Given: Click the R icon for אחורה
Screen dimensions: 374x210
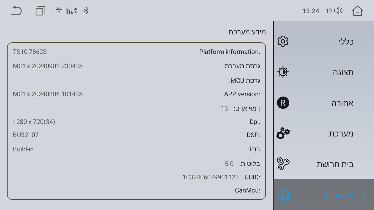Looking at the screenshot, I should (x=283, y=103).
